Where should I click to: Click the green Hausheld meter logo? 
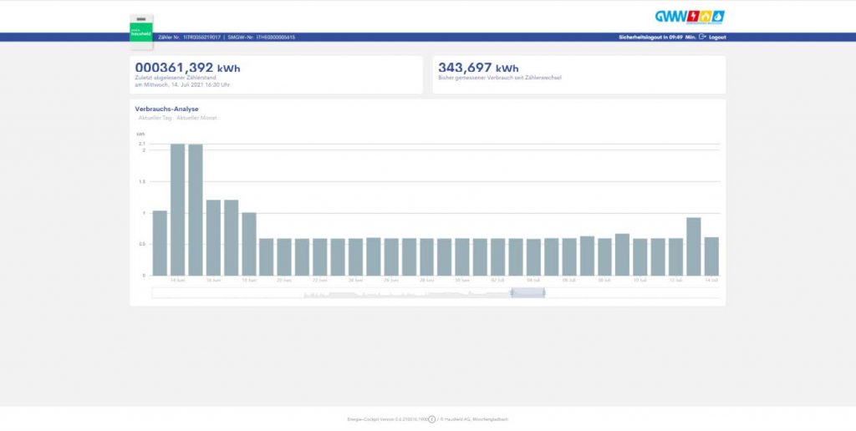pos(142,33)
